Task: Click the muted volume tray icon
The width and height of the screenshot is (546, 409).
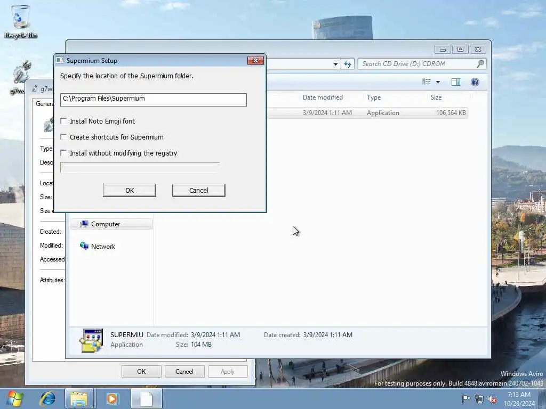Action: [x=492, y=399]
